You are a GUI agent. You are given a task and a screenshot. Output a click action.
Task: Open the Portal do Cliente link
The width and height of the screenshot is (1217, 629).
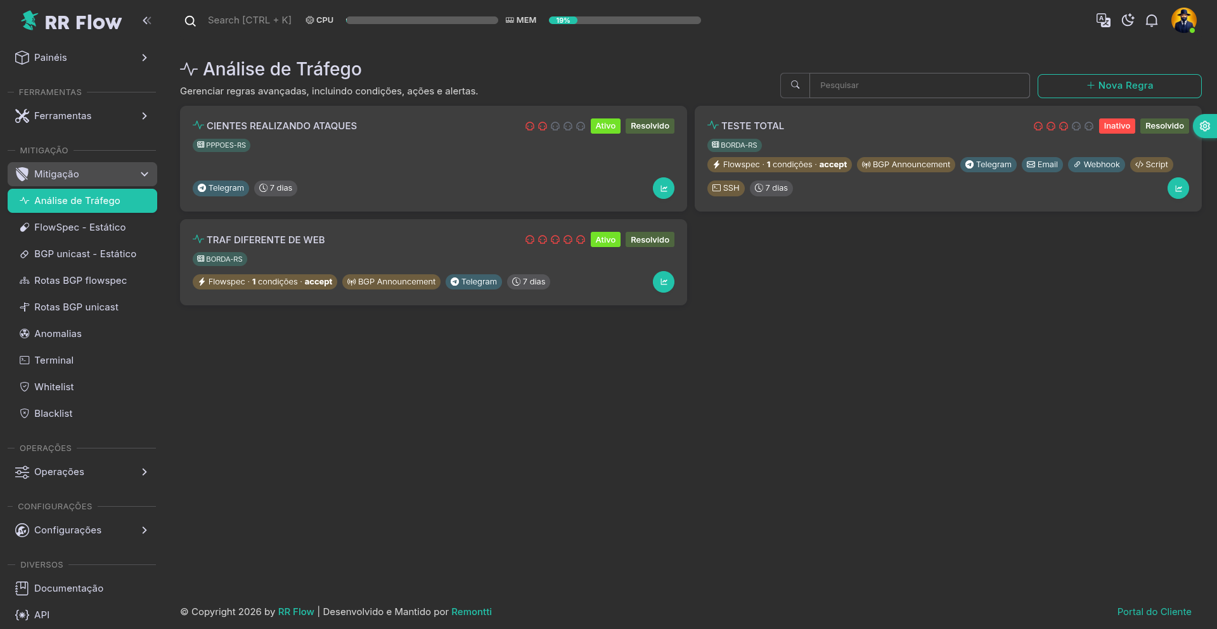(x=1154, y=612)
